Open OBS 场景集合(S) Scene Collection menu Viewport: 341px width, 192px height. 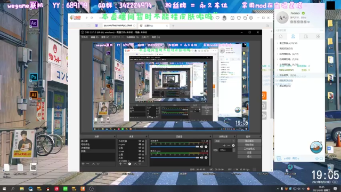tap(133, 37)
